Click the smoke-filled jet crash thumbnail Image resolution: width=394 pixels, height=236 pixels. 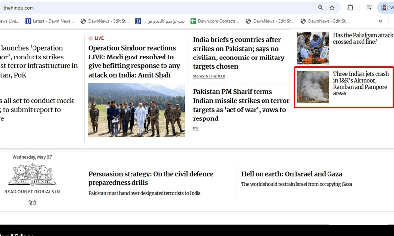pos(313,87)
